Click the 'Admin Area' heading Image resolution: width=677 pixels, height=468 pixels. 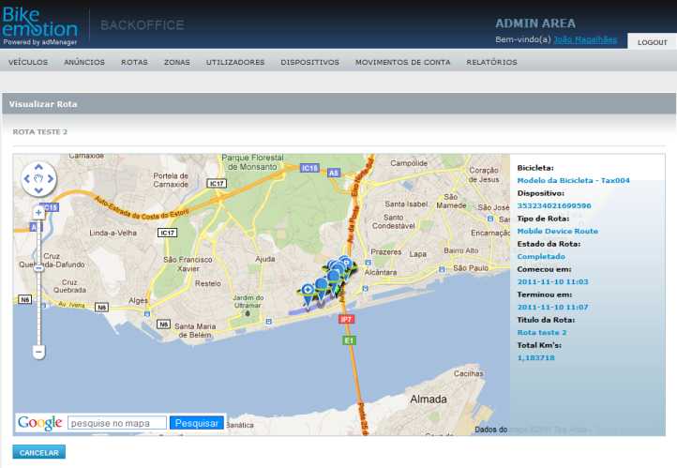pos(535,23)
